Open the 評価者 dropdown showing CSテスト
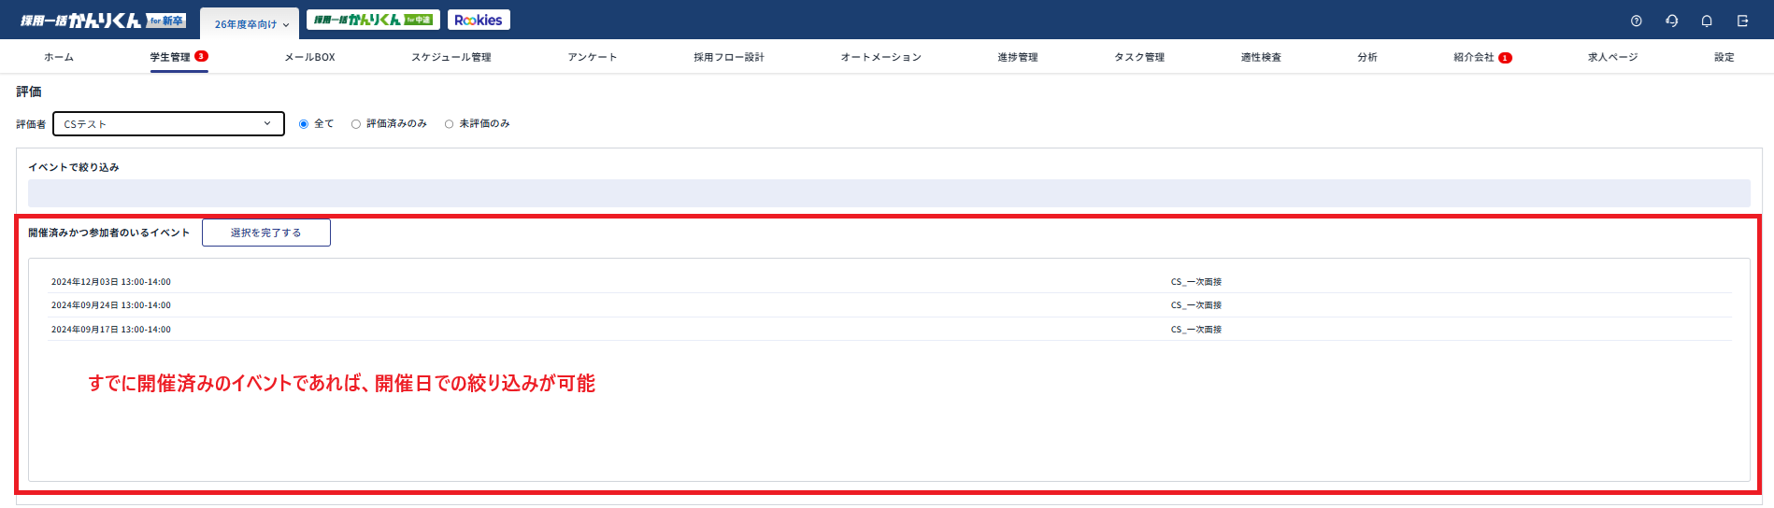This screenshot has width=1774, height=508. [x=168, y=124]
